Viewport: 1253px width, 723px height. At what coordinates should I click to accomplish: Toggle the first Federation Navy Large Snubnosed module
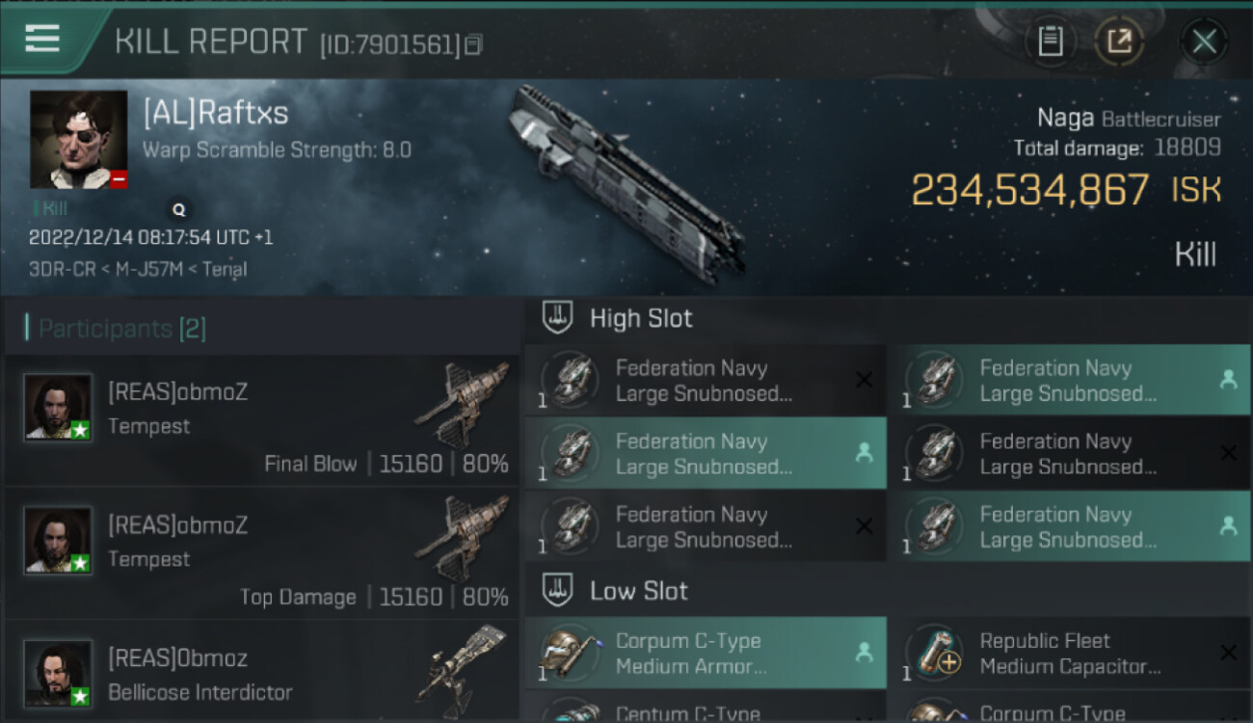point(706,381)
